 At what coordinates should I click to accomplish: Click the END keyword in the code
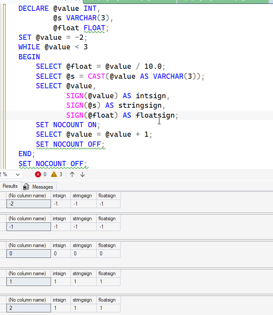[25, 154]
